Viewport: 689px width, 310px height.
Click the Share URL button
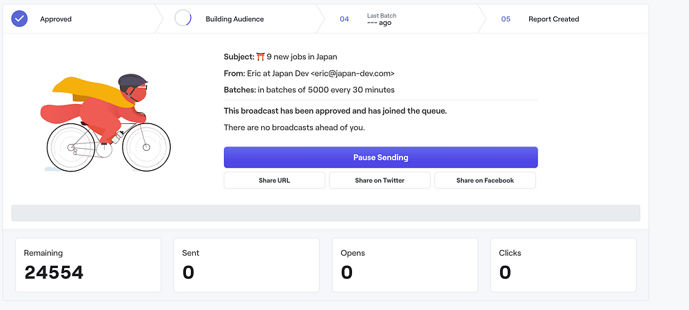click(x=274, y=180)
